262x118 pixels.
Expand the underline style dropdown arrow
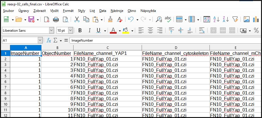tap(105, 31)
